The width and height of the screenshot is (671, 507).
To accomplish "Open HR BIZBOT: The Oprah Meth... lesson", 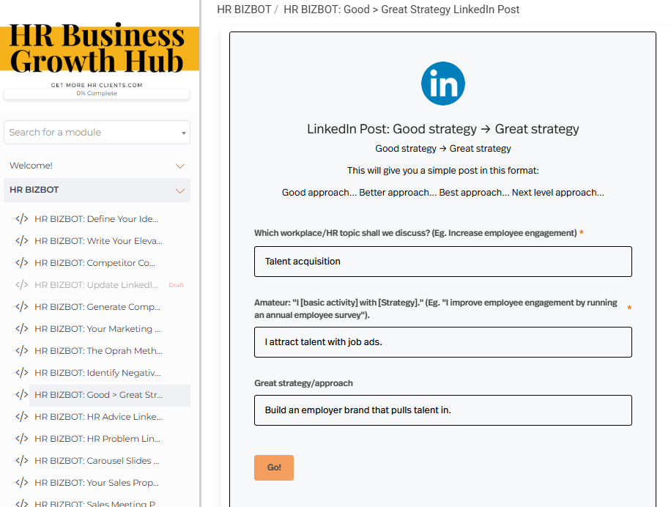I will (x=98, y=351).
